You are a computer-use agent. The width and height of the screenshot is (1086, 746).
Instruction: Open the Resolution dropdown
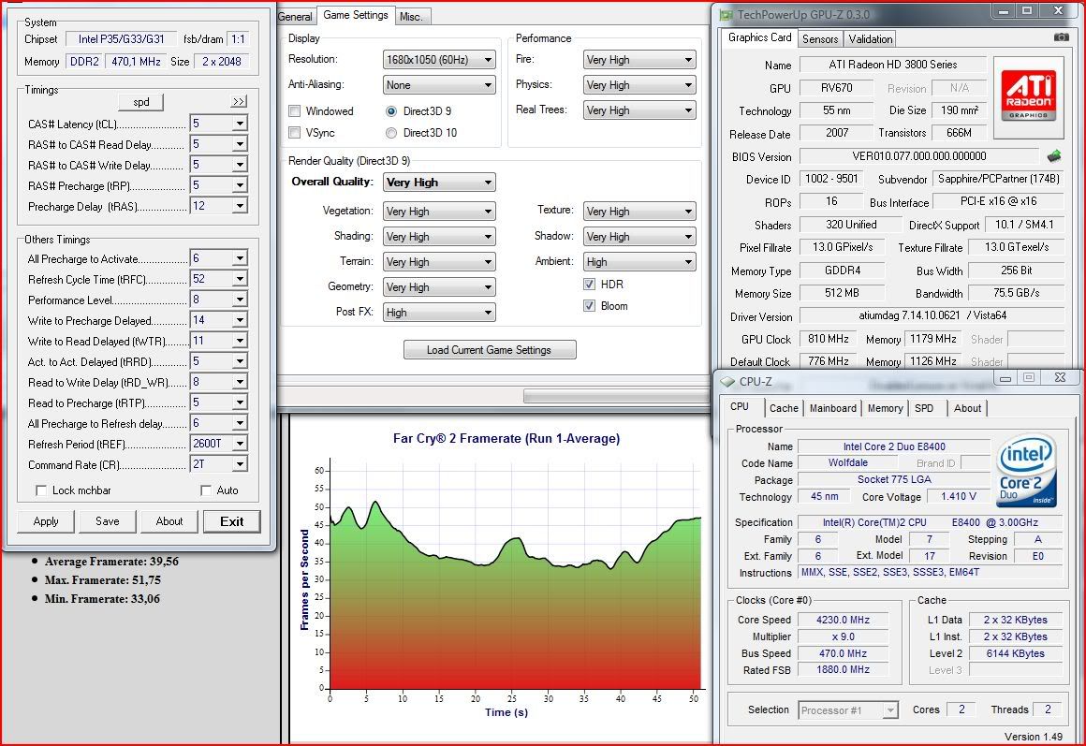[x=439, y=60]
